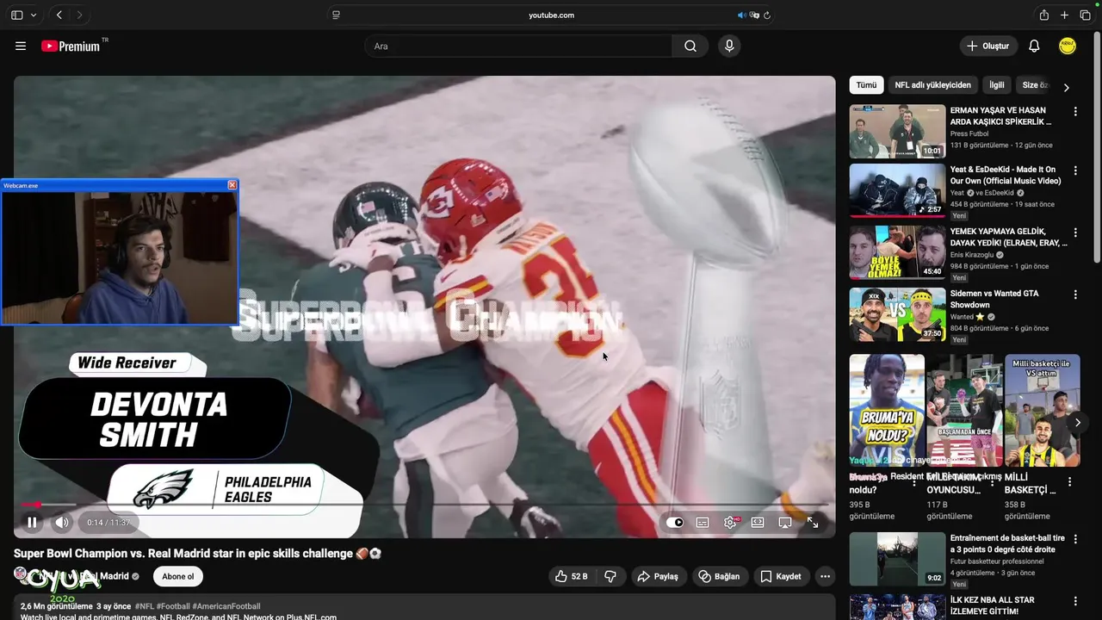1102x620 pixels.
Task: Dislike the video
Action: coord(610,576)
